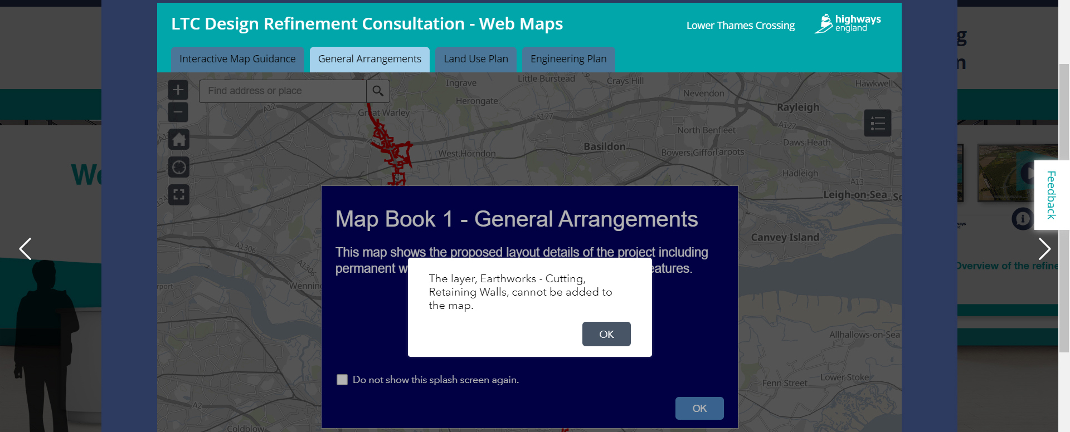1070x432 pixels.
Task: Switch to Land Use Plan tab
Action: (476, 59)
